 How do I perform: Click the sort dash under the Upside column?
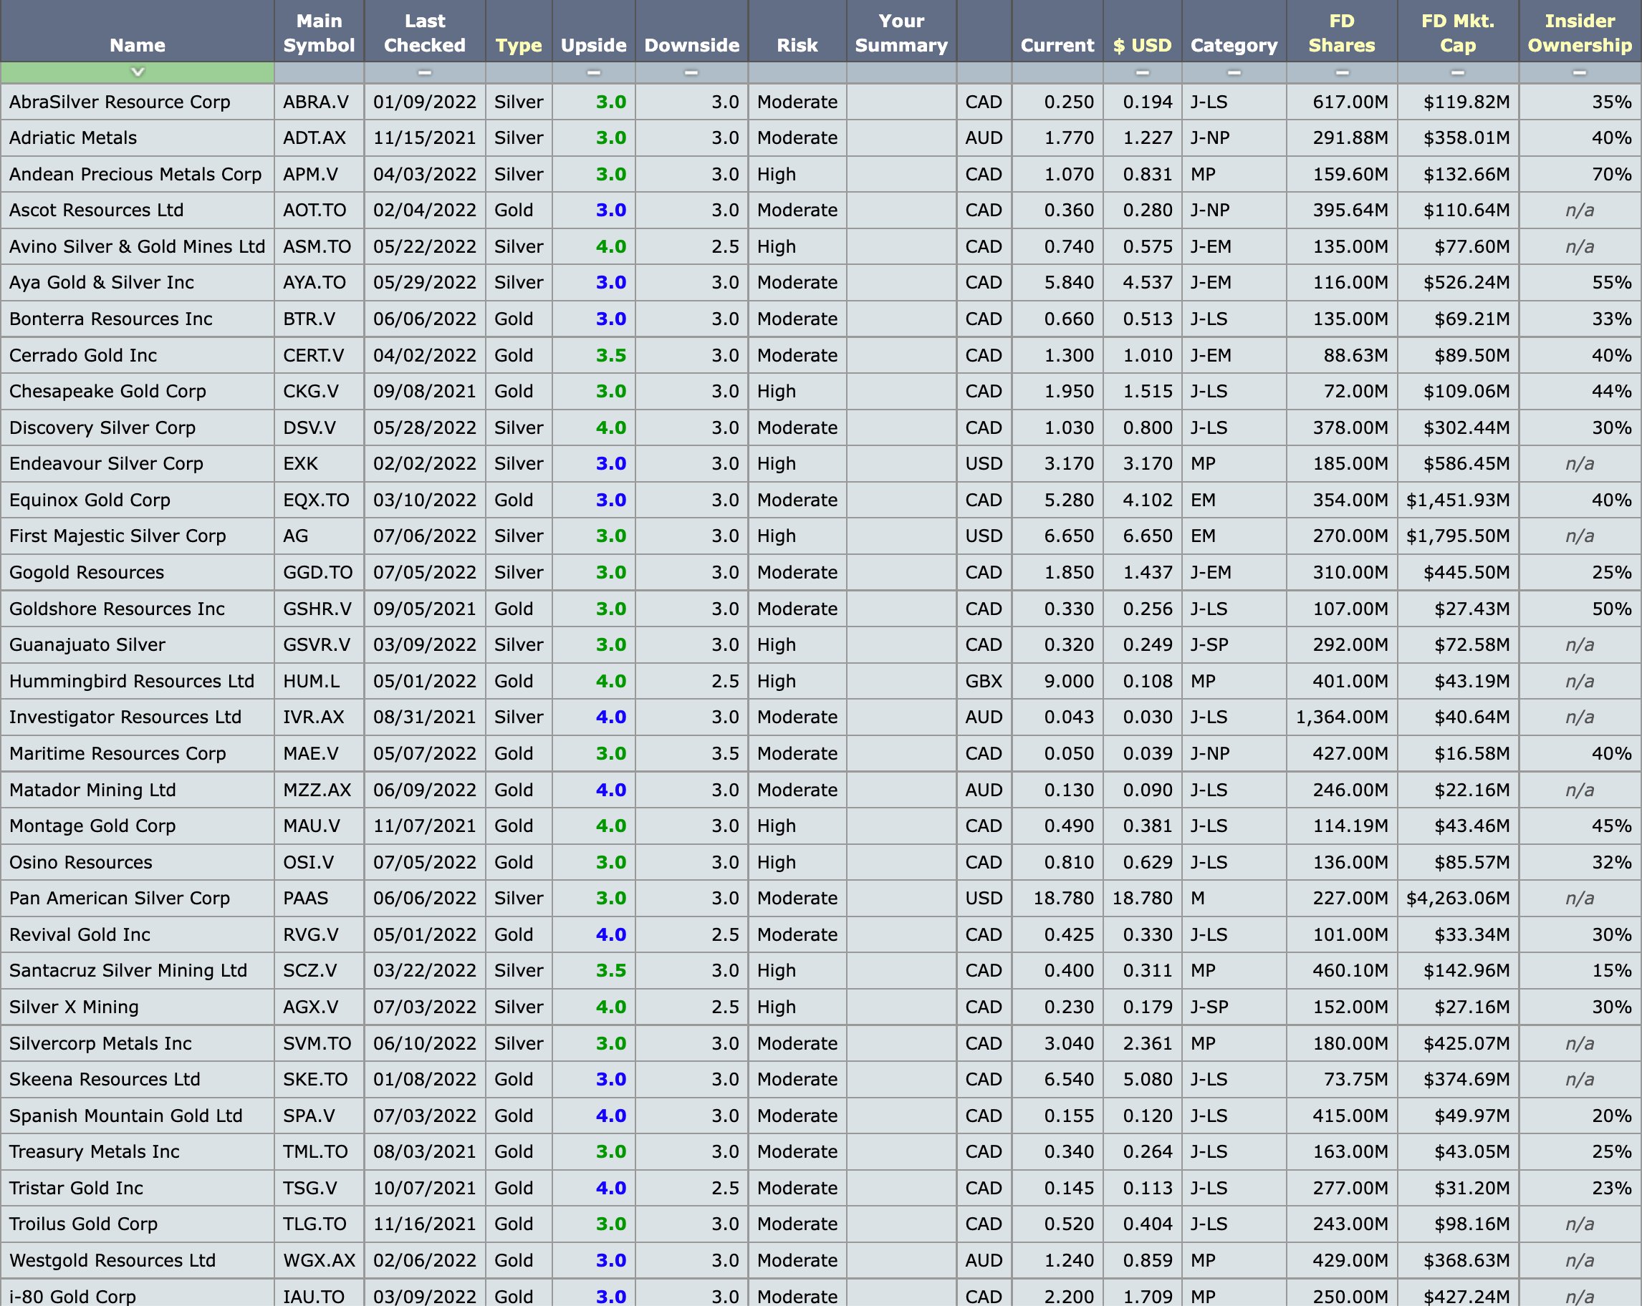pos(593,73)
